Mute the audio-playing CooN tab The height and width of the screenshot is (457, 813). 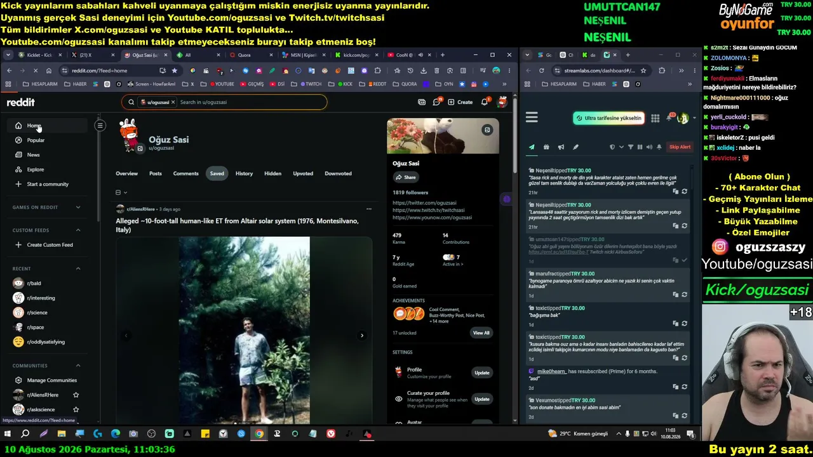coord(420,55)
